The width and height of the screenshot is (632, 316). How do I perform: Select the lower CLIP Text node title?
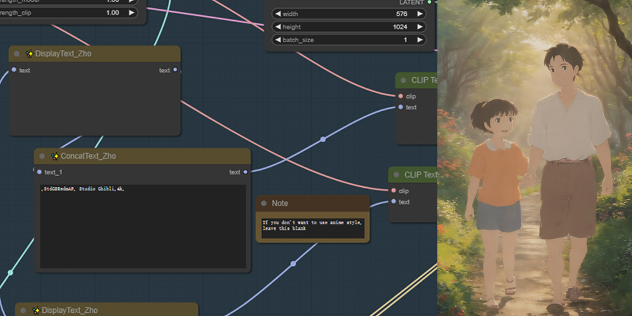coord(413,174)
